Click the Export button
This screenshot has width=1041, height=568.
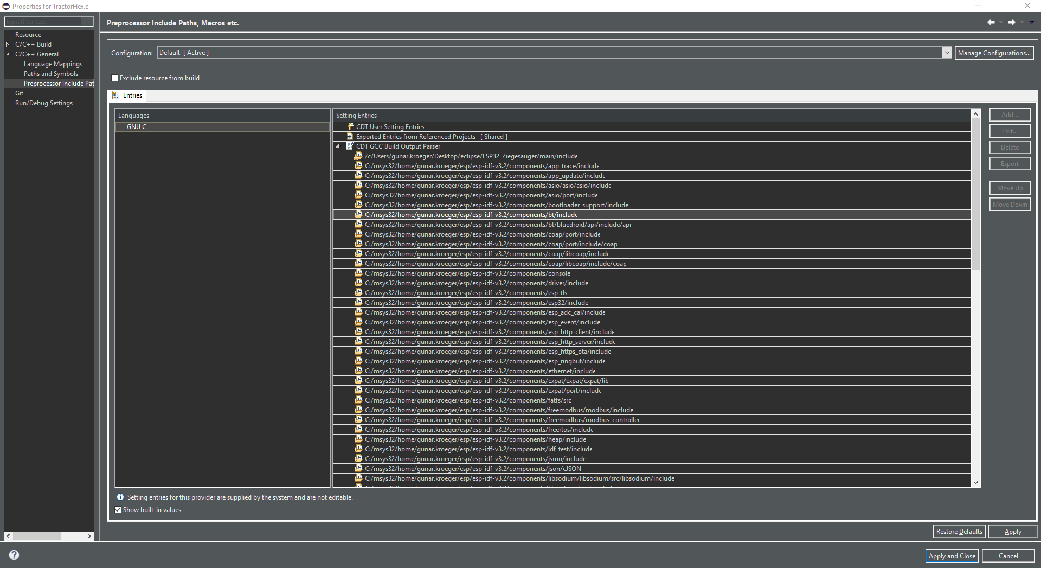point(1010,164)
